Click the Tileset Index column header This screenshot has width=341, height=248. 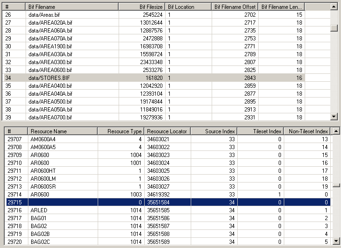tap(261, 131)
